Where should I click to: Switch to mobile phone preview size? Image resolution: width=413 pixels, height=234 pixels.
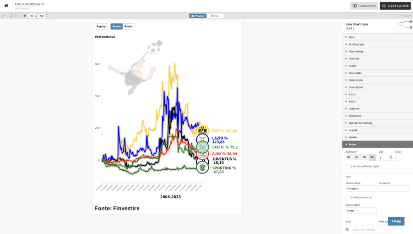(20, 16)
